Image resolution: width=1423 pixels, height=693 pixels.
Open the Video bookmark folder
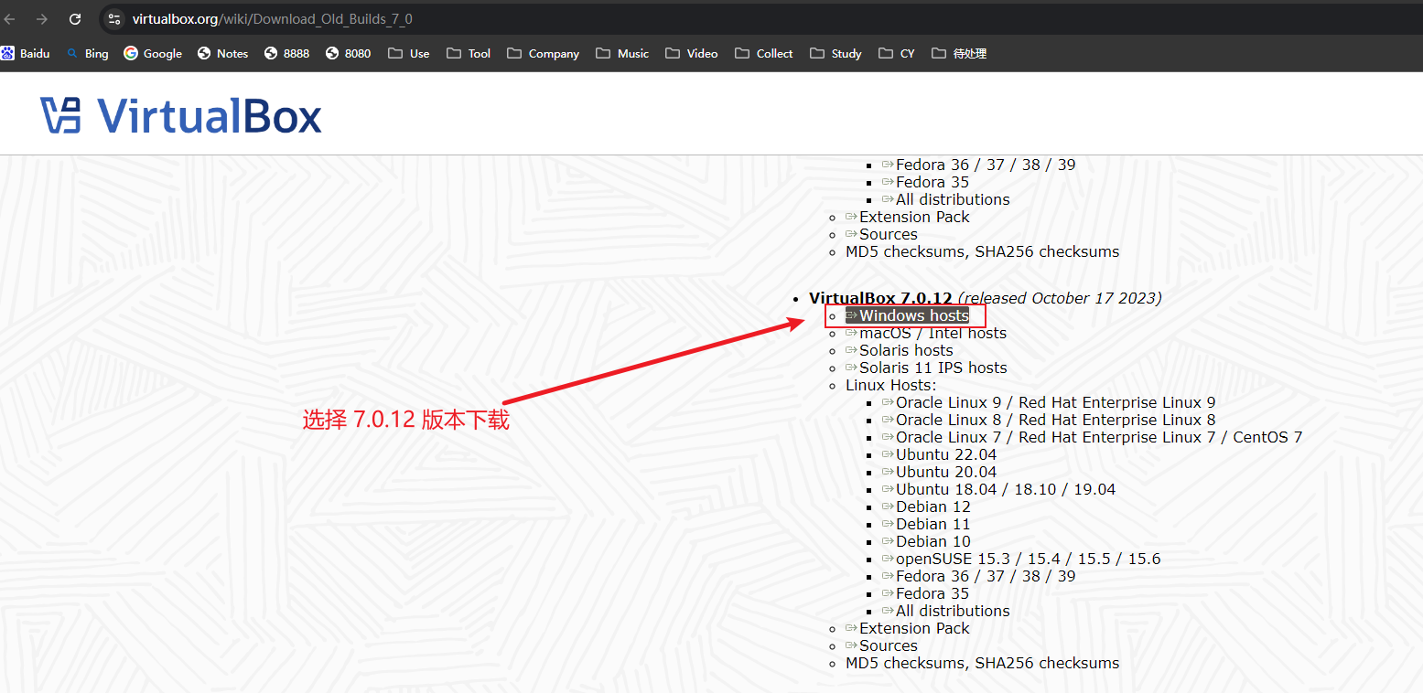692,53
